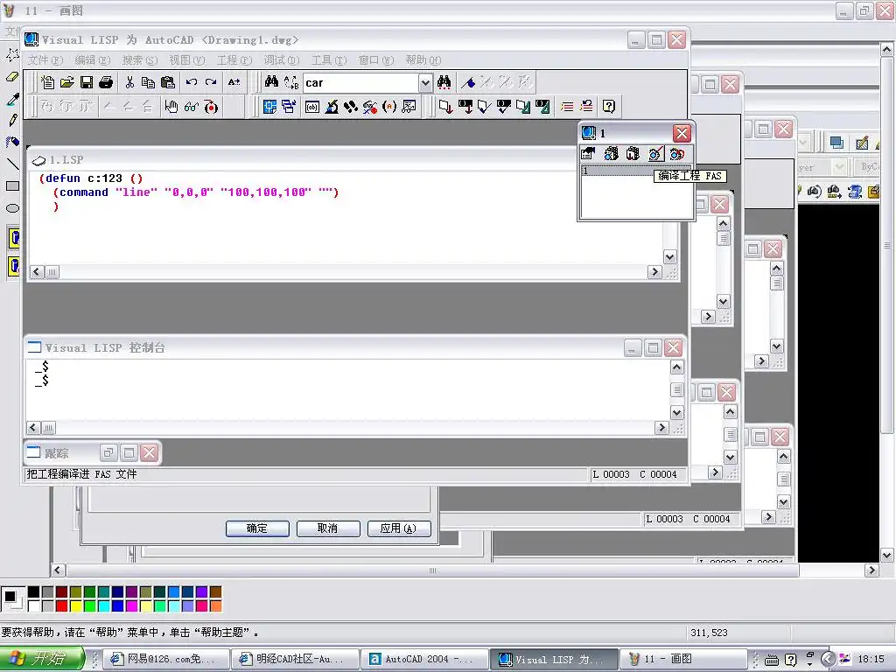
Task: Undo the last edit in Visual LISP
Action: point(192,82)
